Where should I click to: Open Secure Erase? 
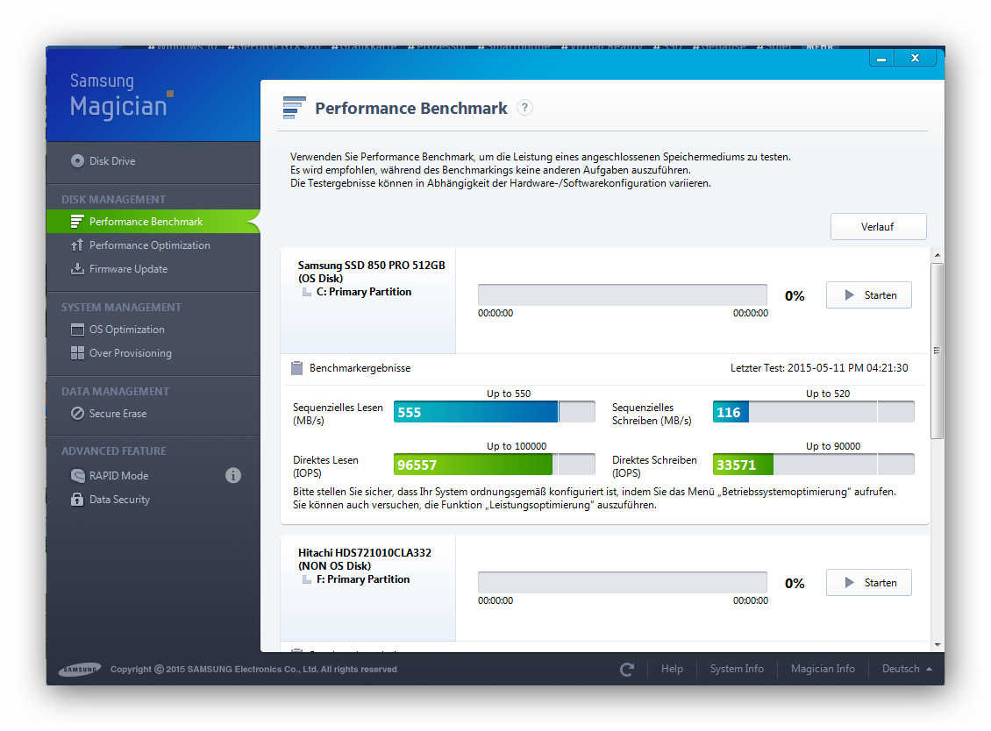pyautogui.click(x=118, y=414)
